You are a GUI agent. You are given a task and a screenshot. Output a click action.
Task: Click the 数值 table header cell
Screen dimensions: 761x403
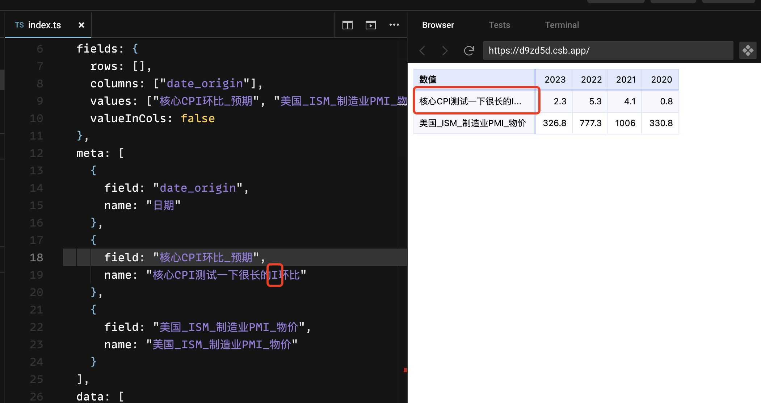pos(428,79)
